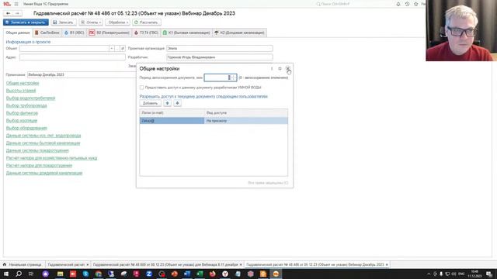Click the Добавить button in the dialog
Image resolution: width=497 pixels, height=279 pixels.
pyautogui.click(x=150, y=103)
